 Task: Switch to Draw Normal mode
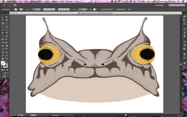(2, 73)
